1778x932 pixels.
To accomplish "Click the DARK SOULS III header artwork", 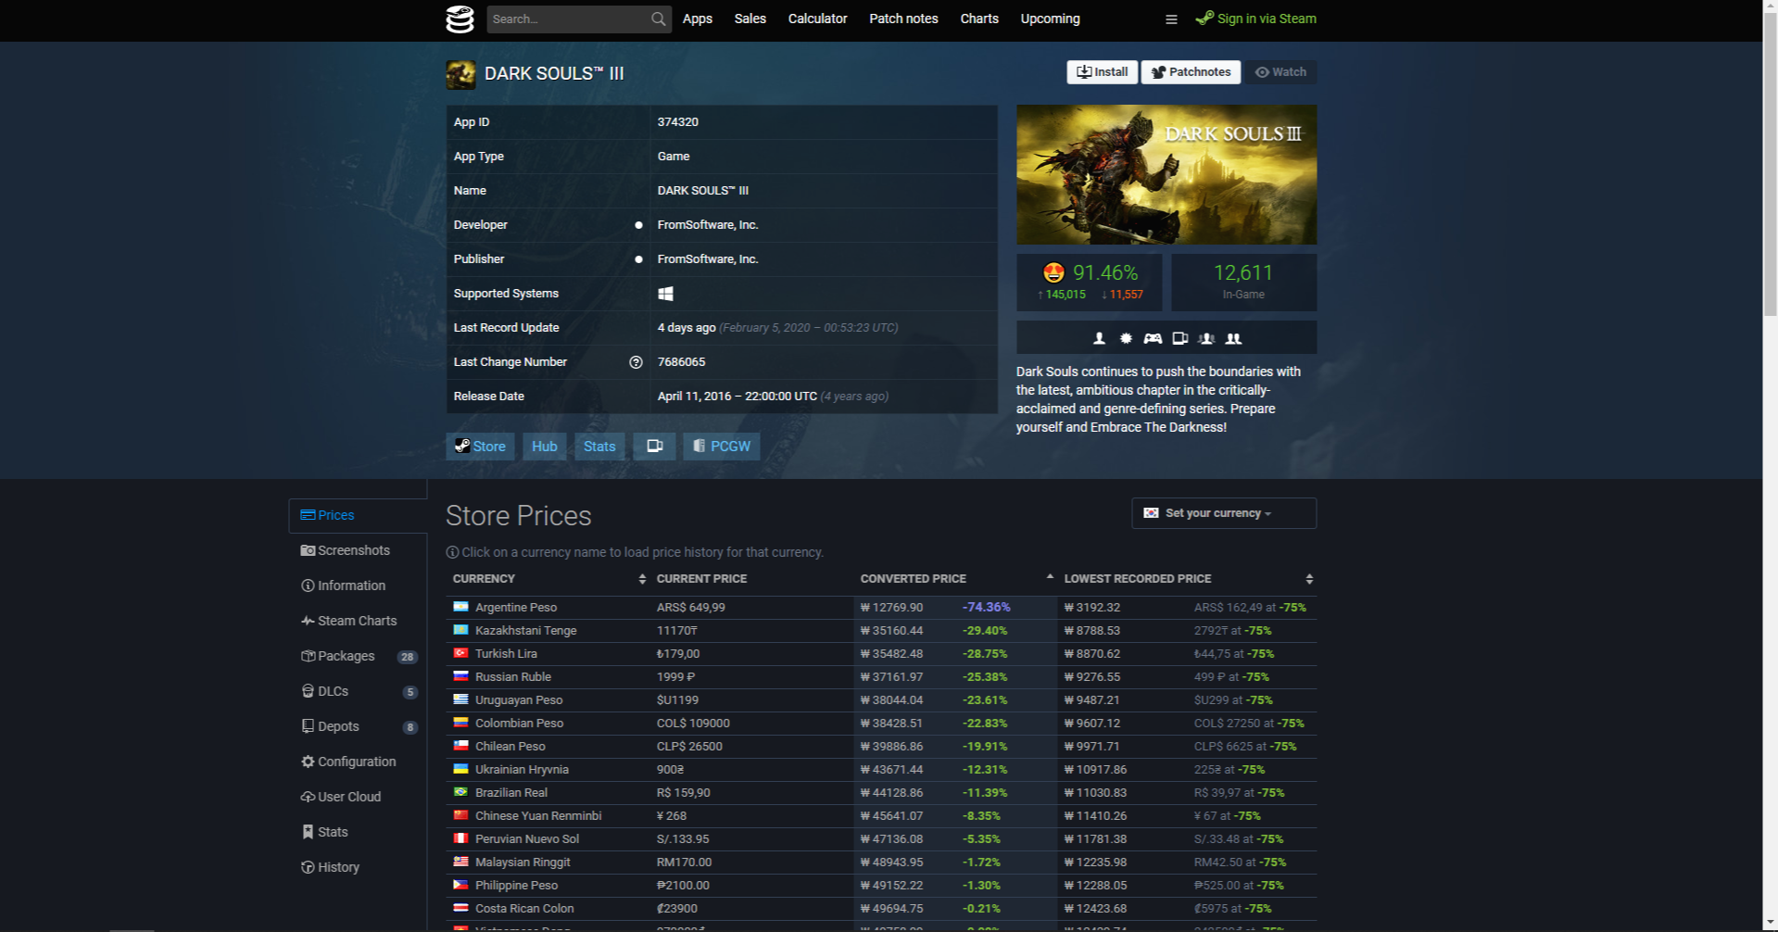I will pyautogui.click(x=1166, y=174).
